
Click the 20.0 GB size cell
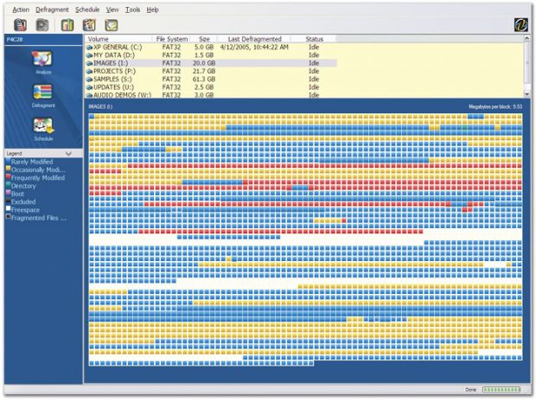click(x=204, y=63)
